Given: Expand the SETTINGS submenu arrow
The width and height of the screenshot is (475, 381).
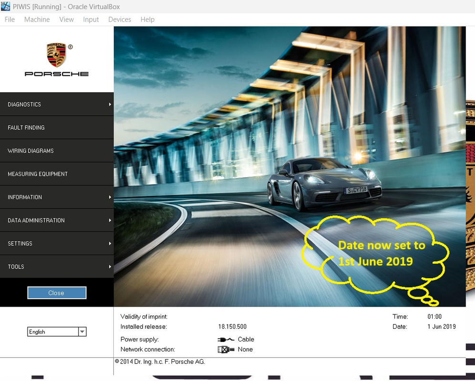Looking at the screenshot, I should [x=110, y=243].
